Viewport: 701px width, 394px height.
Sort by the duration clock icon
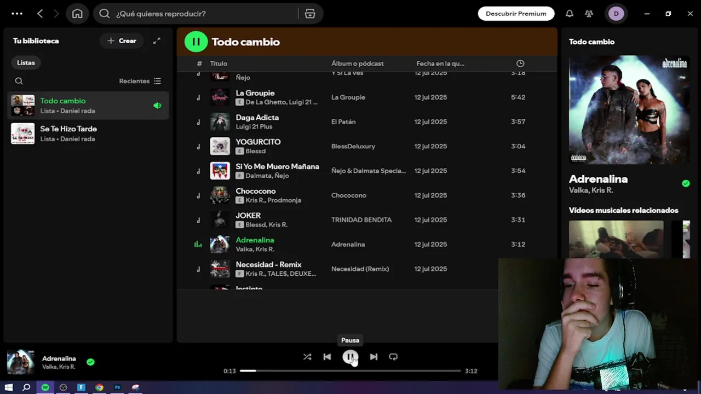[520, 63]
